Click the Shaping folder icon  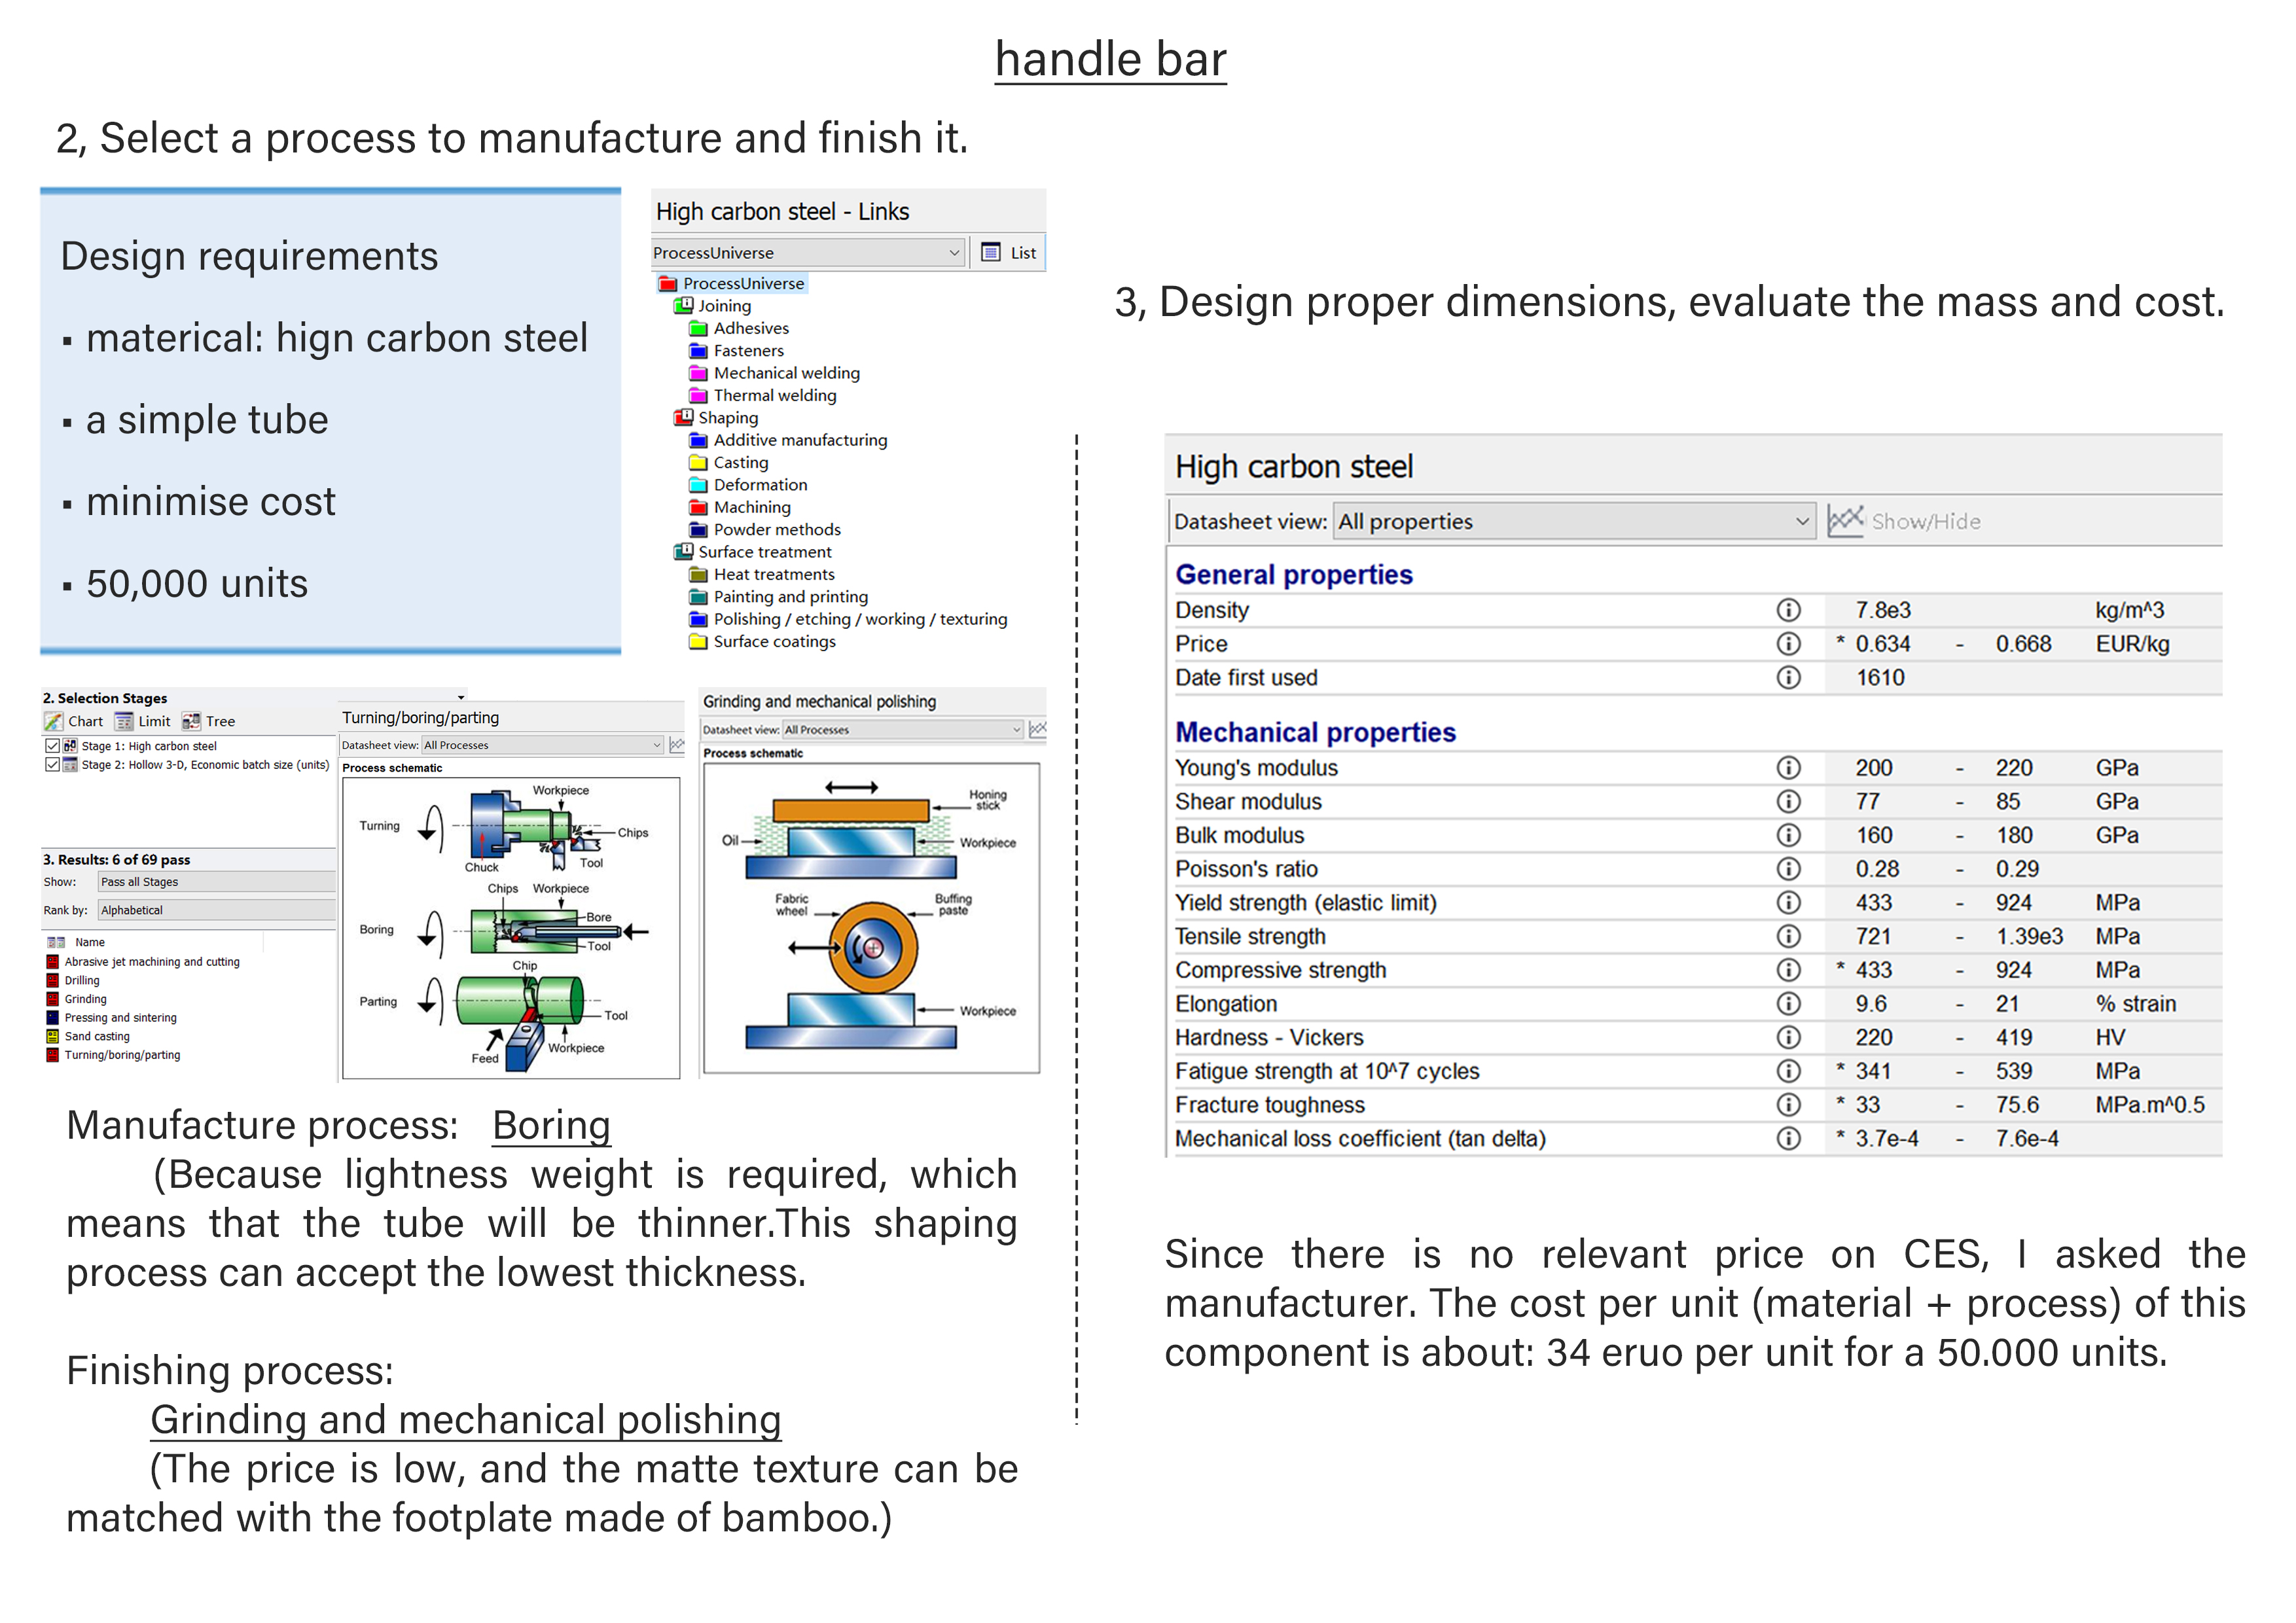coord(684,418)
